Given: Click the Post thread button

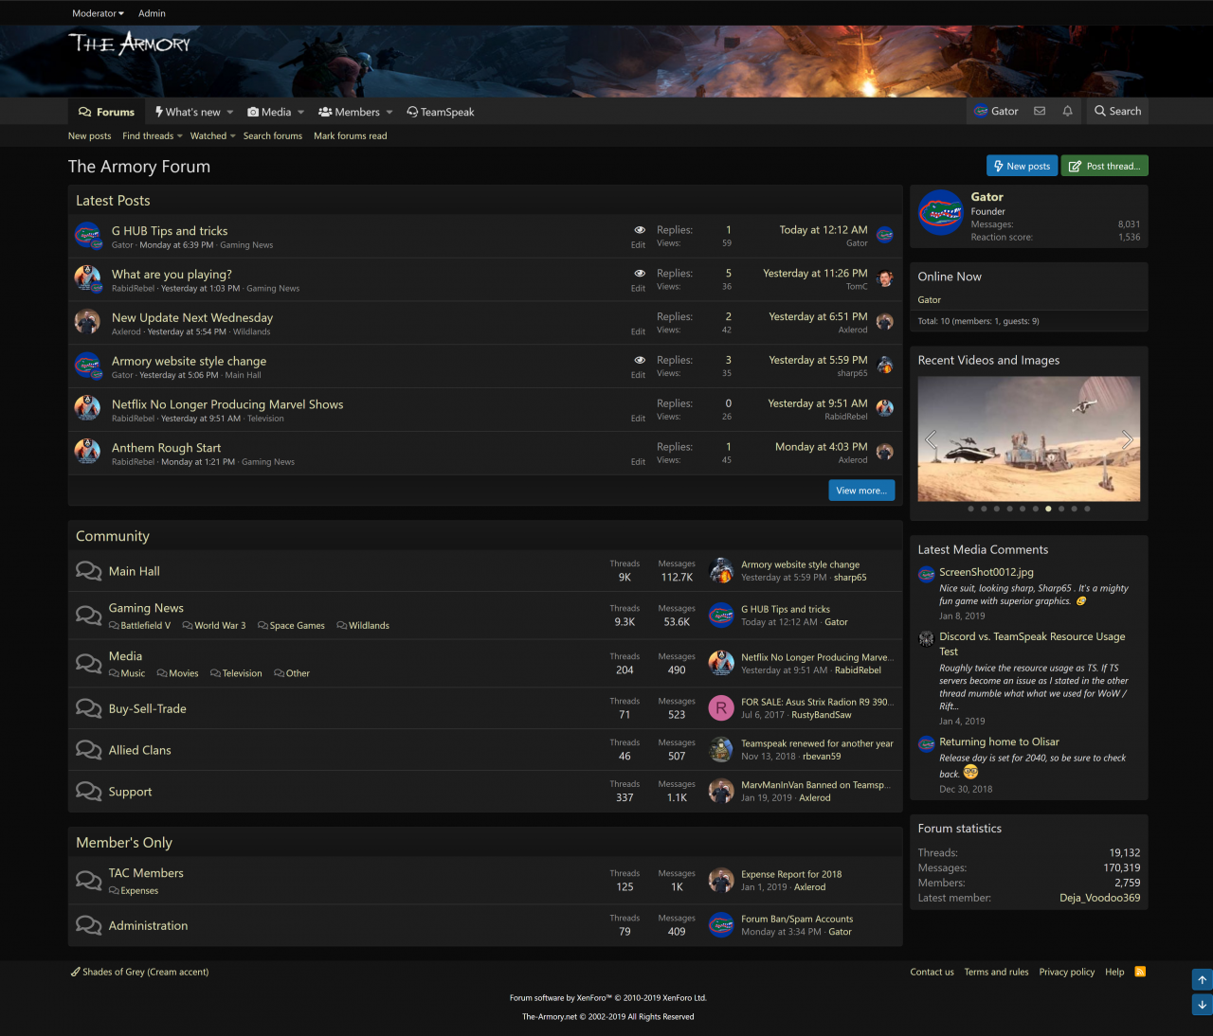Looking at the screenshot, I should [1104, 166].
